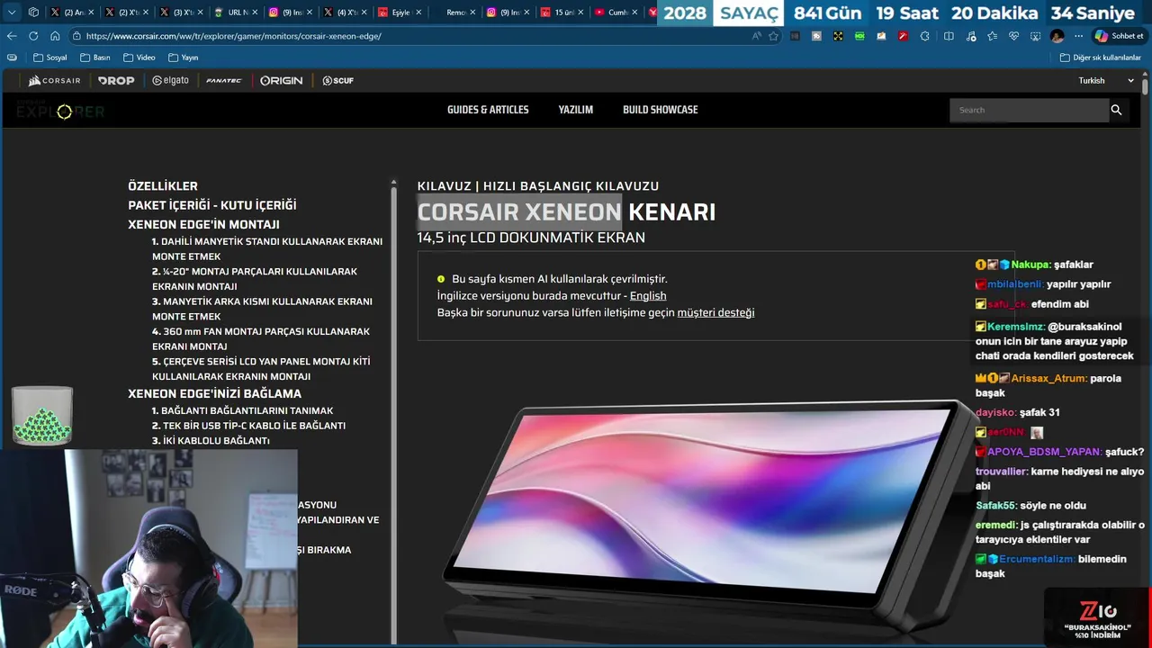Open the Extensions puzzle-piece menu
The image size is (1152, 648).
point(924,36)
